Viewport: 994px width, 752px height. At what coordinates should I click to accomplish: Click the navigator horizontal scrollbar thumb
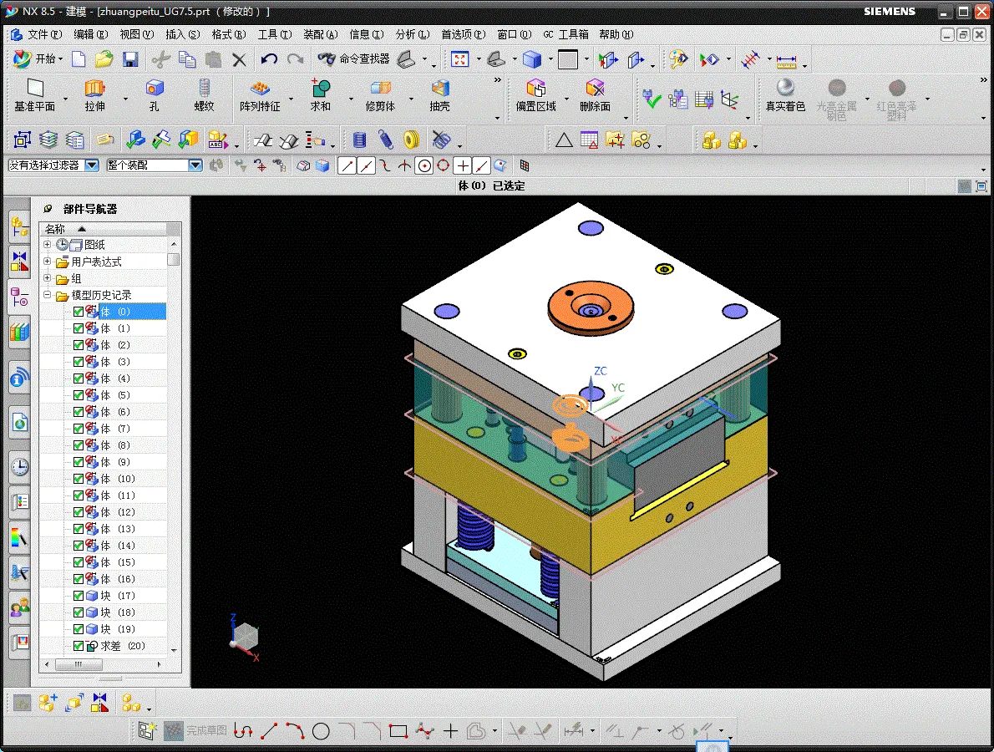click(x=79, y=664)
